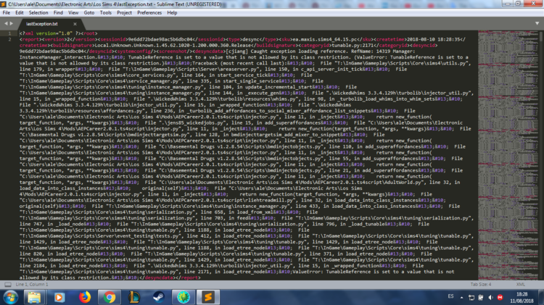Open the View menu

tap(73, 13)
